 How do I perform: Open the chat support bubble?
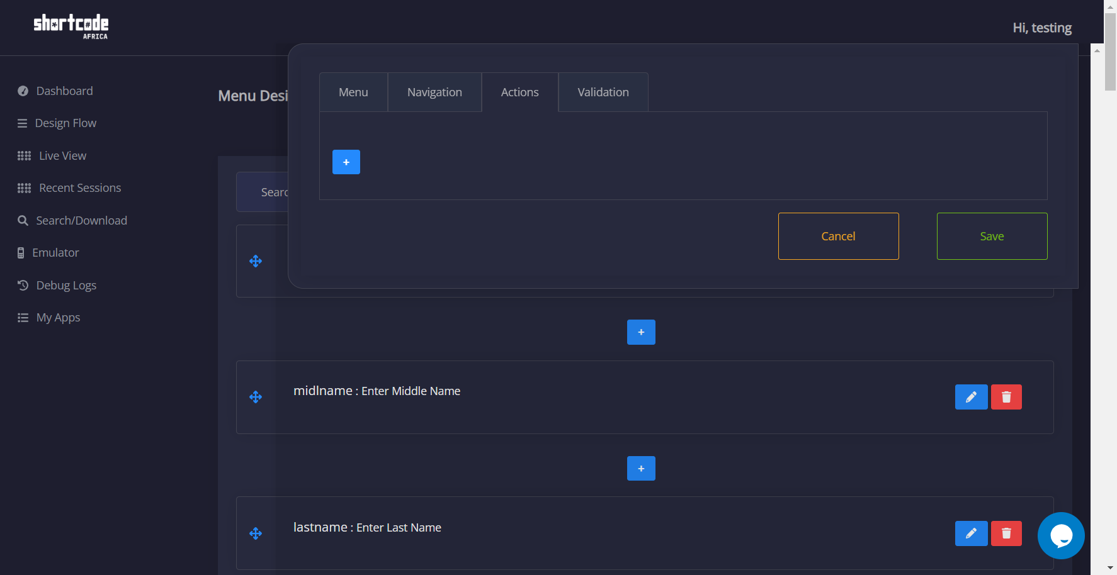[1061, 536]
